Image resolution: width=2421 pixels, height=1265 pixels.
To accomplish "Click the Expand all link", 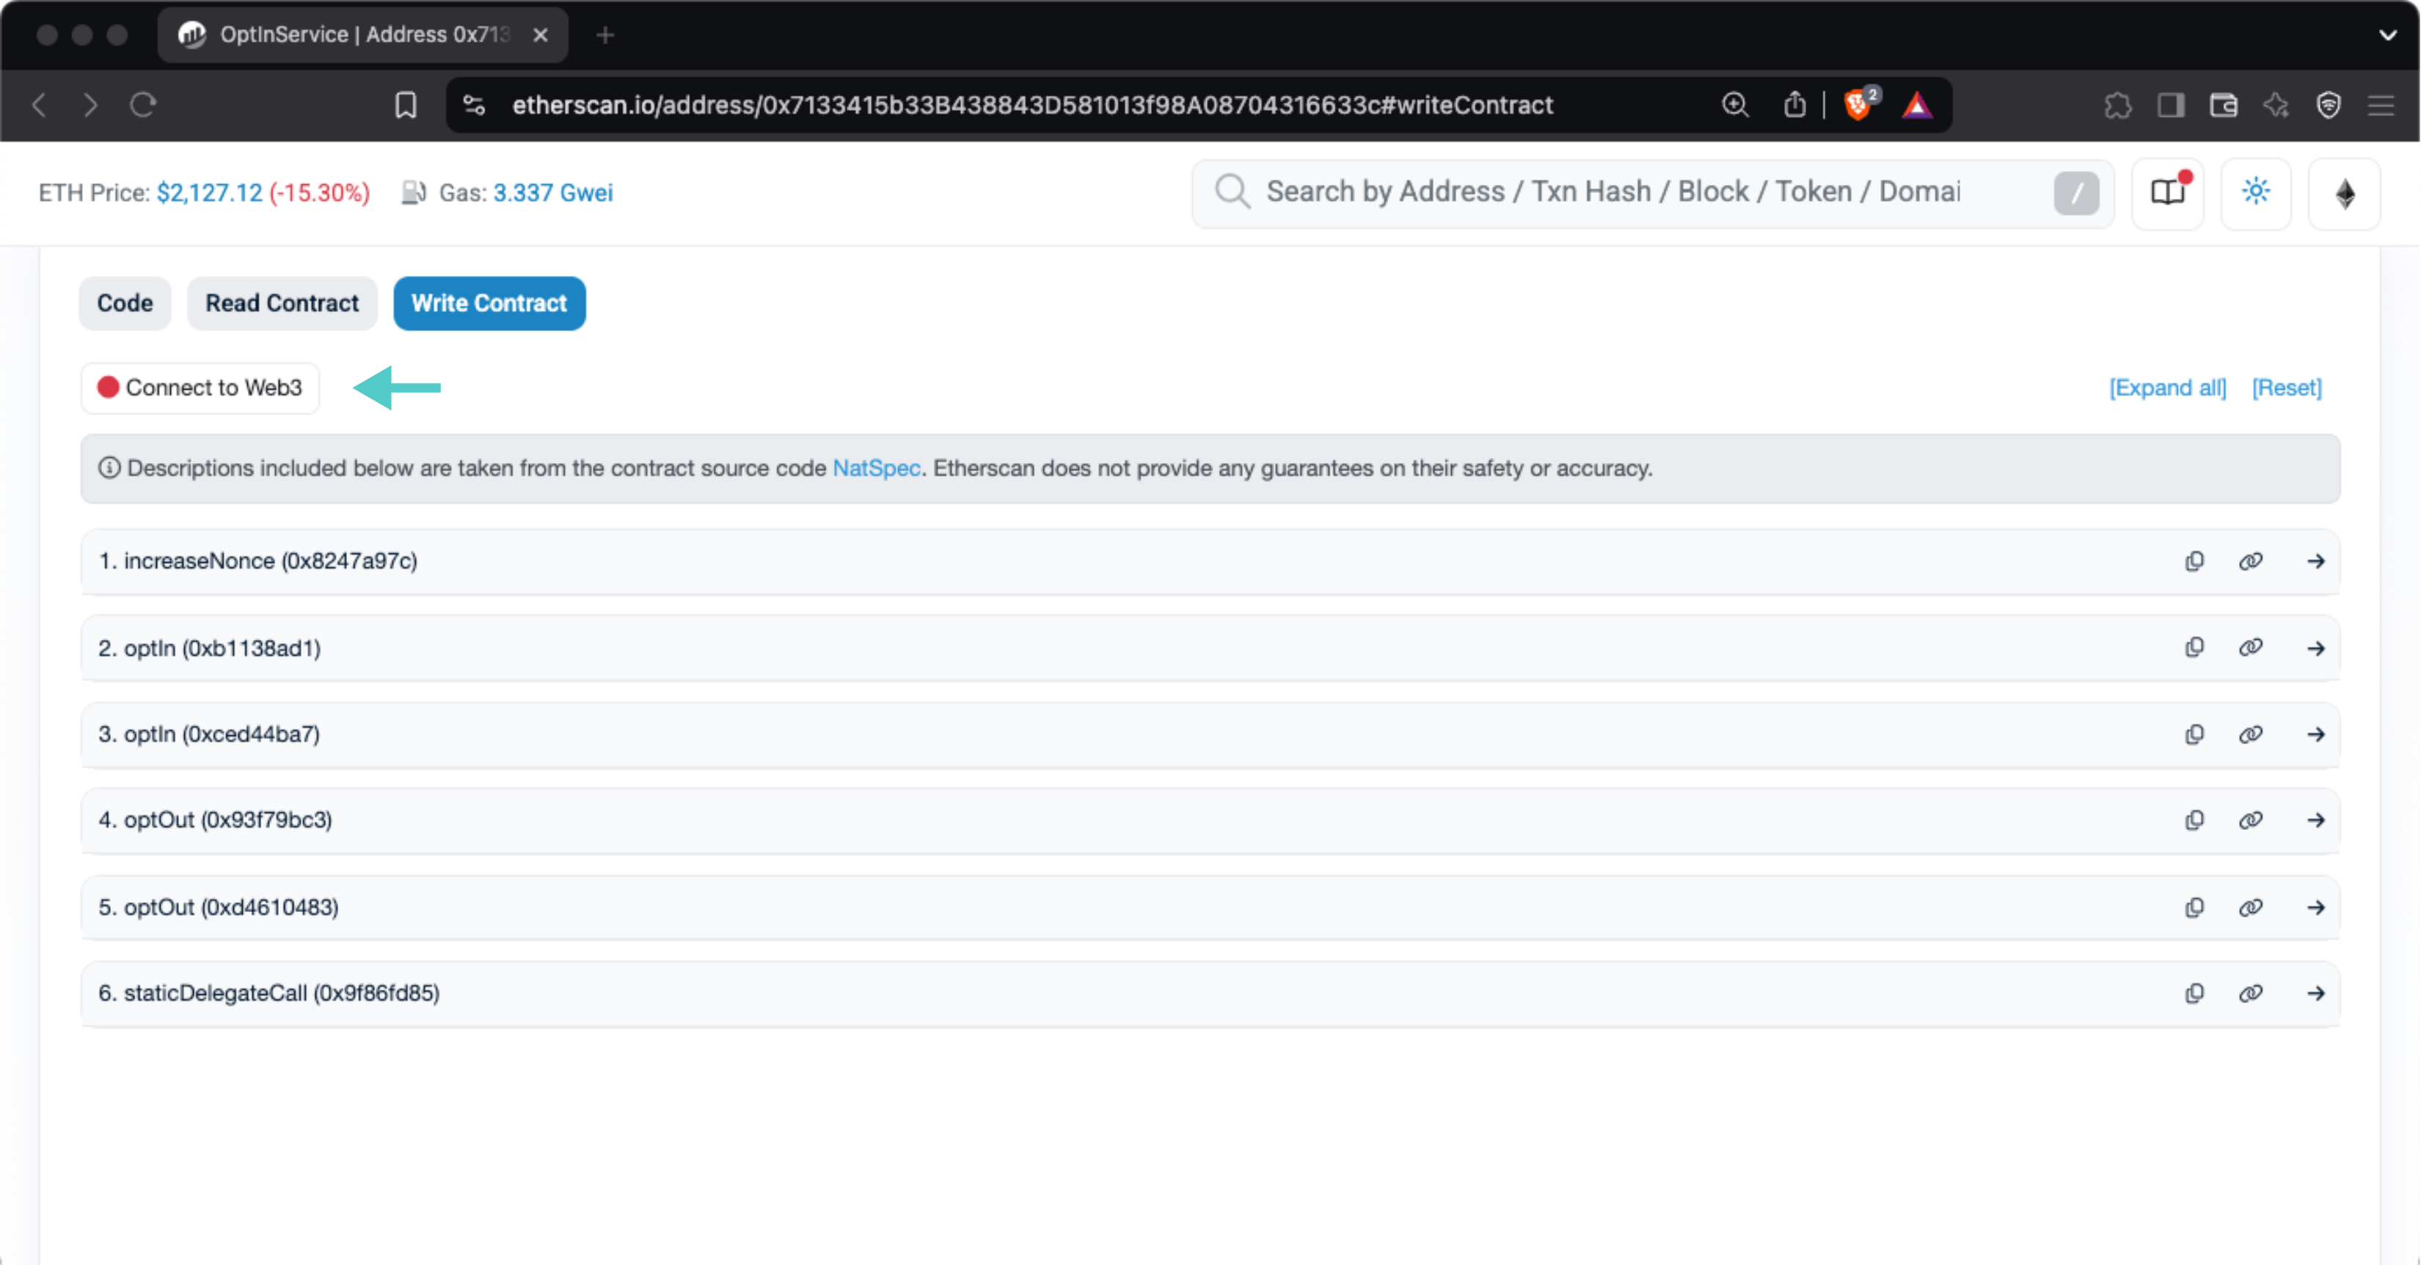I will [2167, 388].
